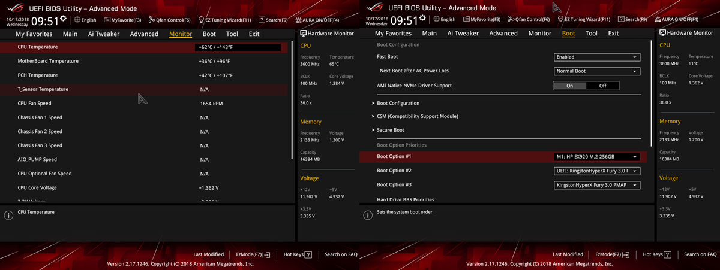Start EZ Tuning Wizard(F11) on Monitor-tab screen
Image resolution: width=720 pixels, height=270 pixels.
224,20
